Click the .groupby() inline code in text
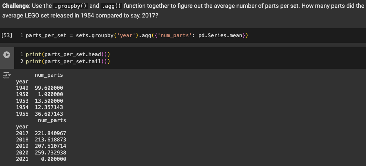Viewport: 366px width, 166px height. 70,6
